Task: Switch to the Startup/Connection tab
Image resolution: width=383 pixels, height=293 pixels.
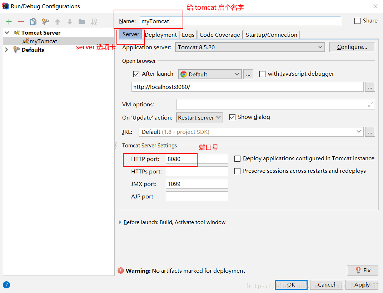Action: 271,35
